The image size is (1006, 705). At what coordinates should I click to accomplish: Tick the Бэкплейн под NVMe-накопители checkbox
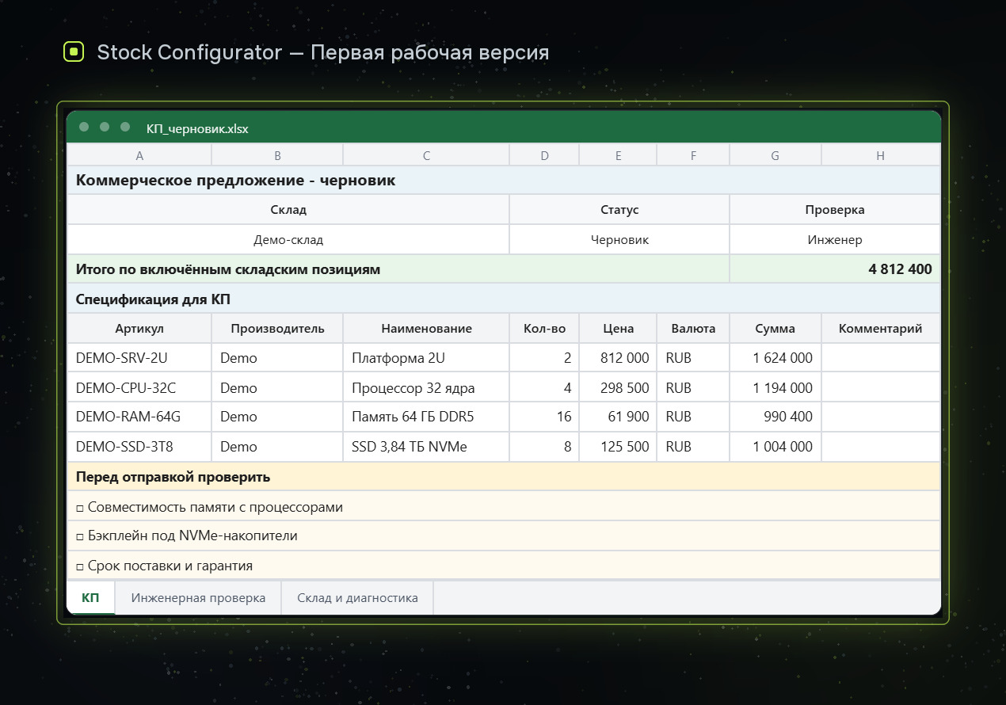[80, 536]
